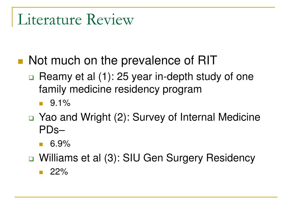Click the small square bullet beside 6.9%

pos(41,144)
